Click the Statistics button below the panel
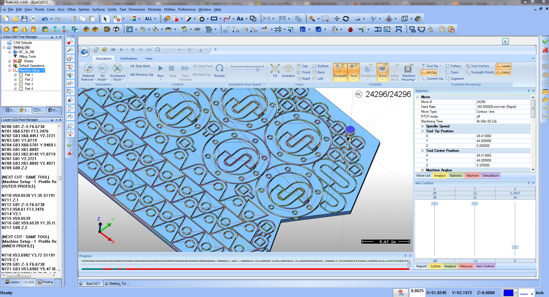 pyautogui.click(x=456, y=175)
